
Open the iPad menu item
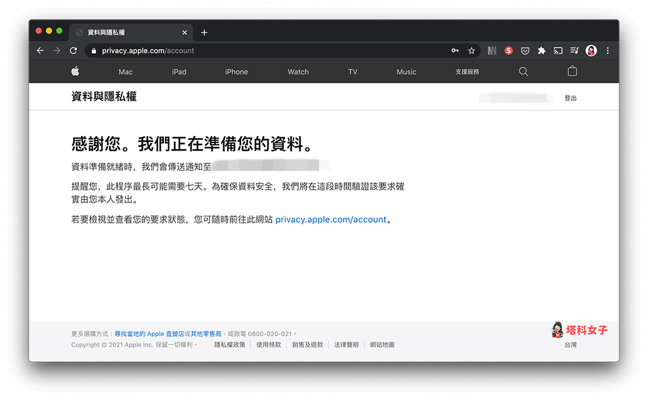point(179,72)
